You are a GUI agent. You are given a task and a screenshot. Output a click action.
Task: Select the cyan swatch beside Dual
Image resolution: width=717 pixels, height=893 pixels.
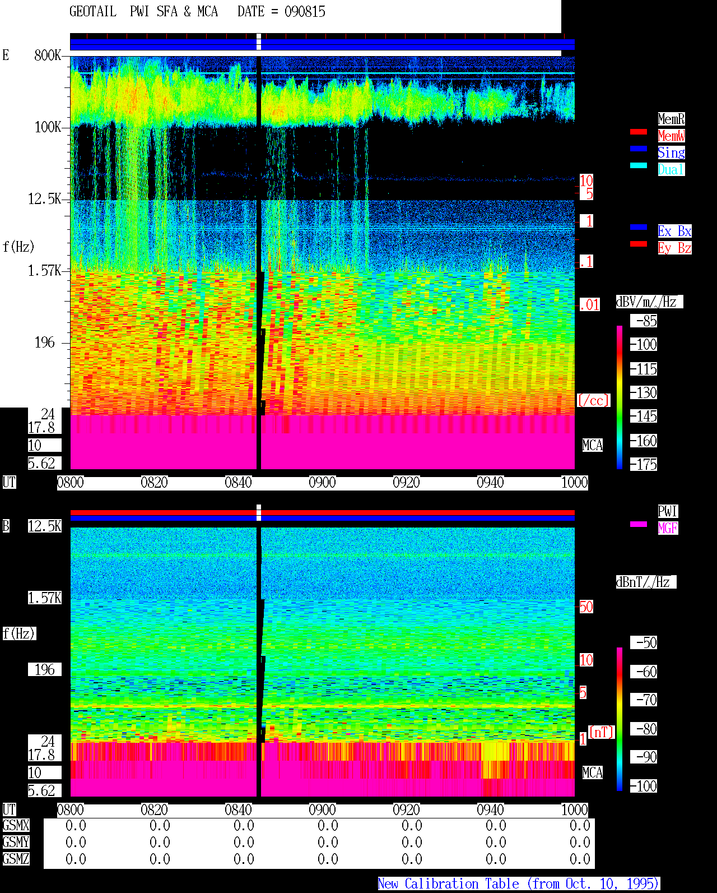tap(639, 165)
